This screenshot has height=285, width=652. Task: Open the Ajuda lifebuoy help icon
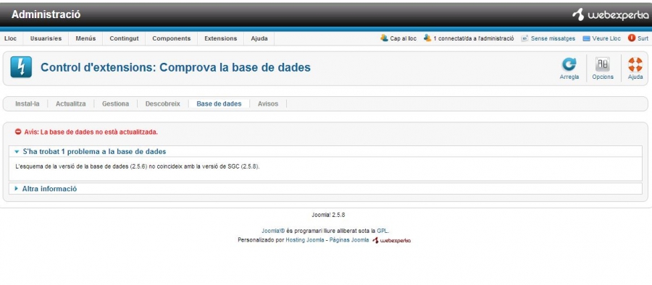pos(635,64)
